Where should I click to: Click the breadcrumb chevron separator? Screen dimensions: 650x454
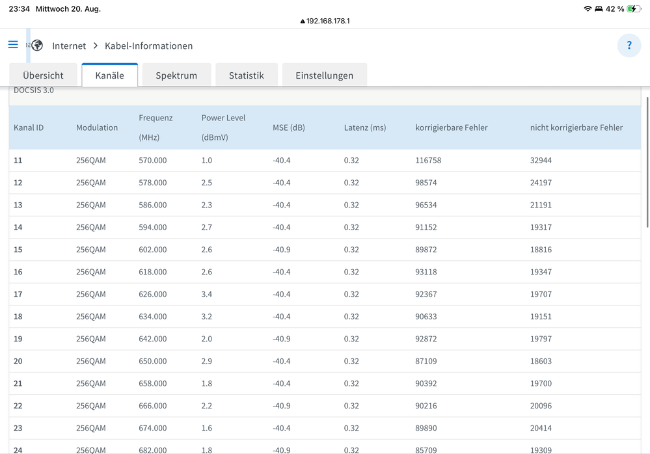coord(95,46)
